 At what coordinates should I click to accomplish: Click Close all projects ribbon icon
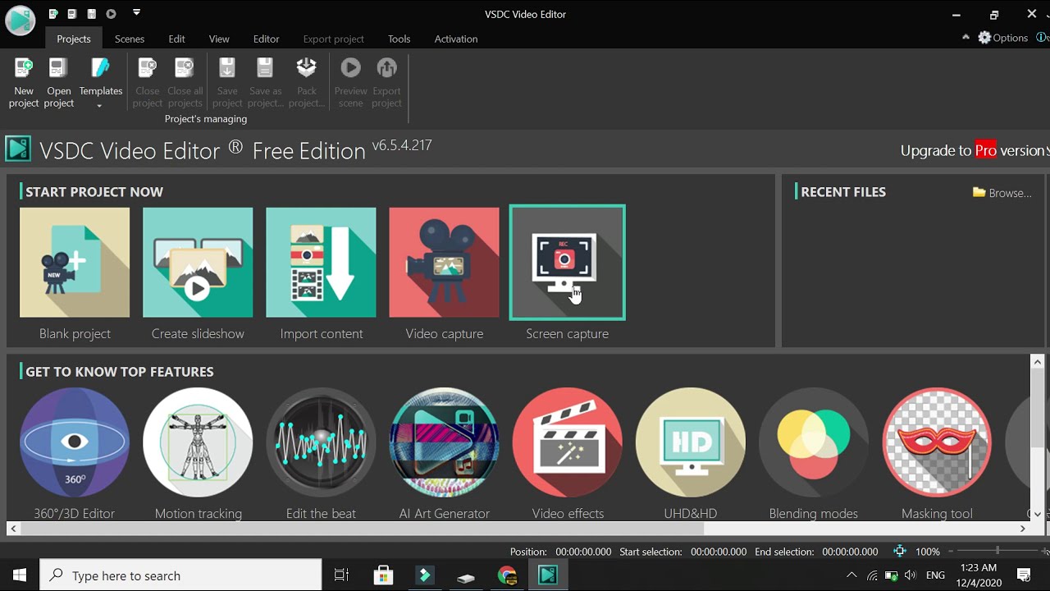[x=185, y=82]
